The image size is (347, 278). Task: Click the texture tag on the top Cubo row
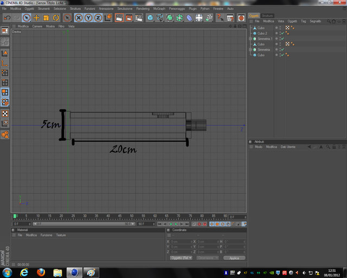click(287, 28)
